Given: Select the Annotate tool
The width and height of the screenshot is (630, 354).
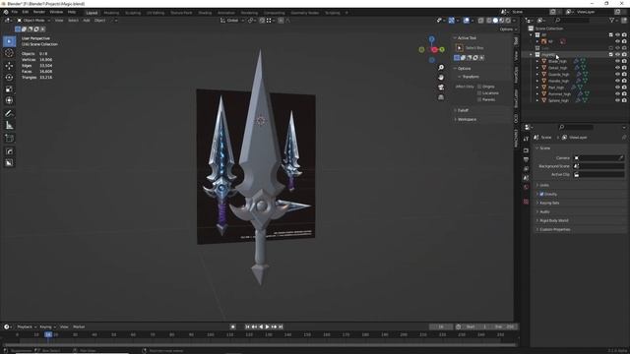Looking at the screenshot, I should (9, 114).
